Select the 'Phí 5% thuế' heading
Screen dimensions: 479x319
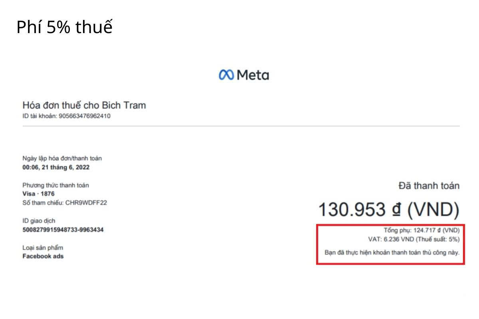64,27
